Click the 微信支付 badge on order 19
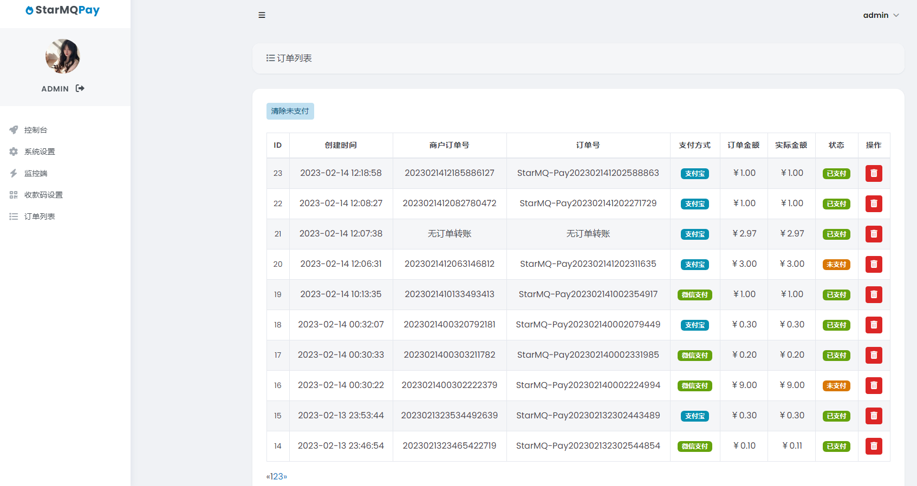 tap(694, 295)
